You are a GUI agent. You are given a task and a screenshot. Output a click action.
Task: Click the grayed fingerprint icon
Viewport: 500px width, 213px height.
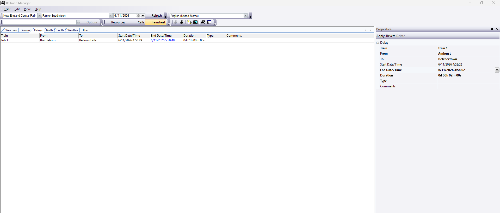click(x=176, y=22)
